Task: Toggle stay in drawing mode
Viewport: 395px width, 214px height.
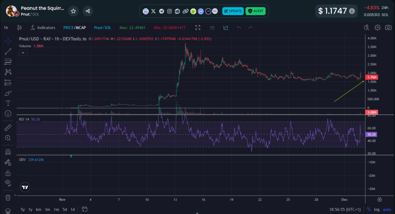Action: tap(8, 162)
